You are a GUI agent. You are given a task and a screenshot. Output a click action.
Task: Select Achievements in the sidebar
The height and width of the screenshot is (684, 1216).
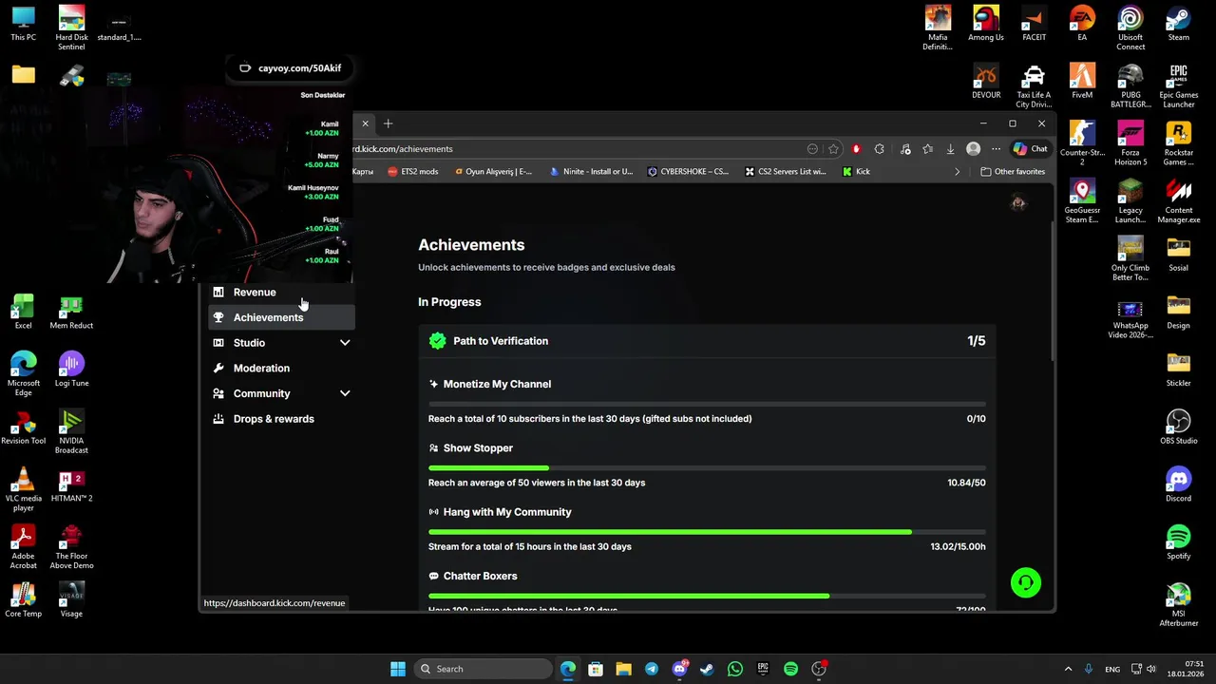tap(280, 317)
